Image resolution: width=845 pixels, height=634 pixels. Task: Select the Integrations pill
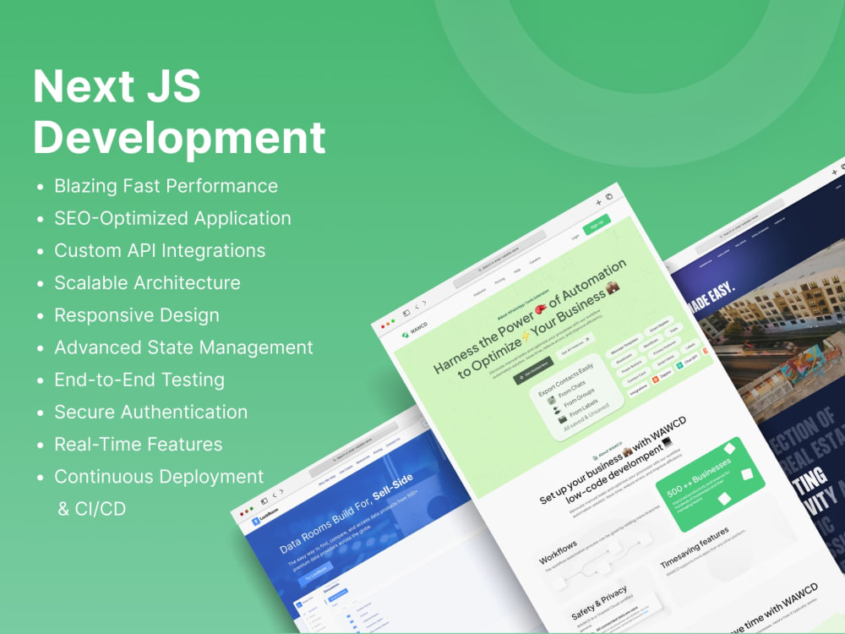(638, 389)
